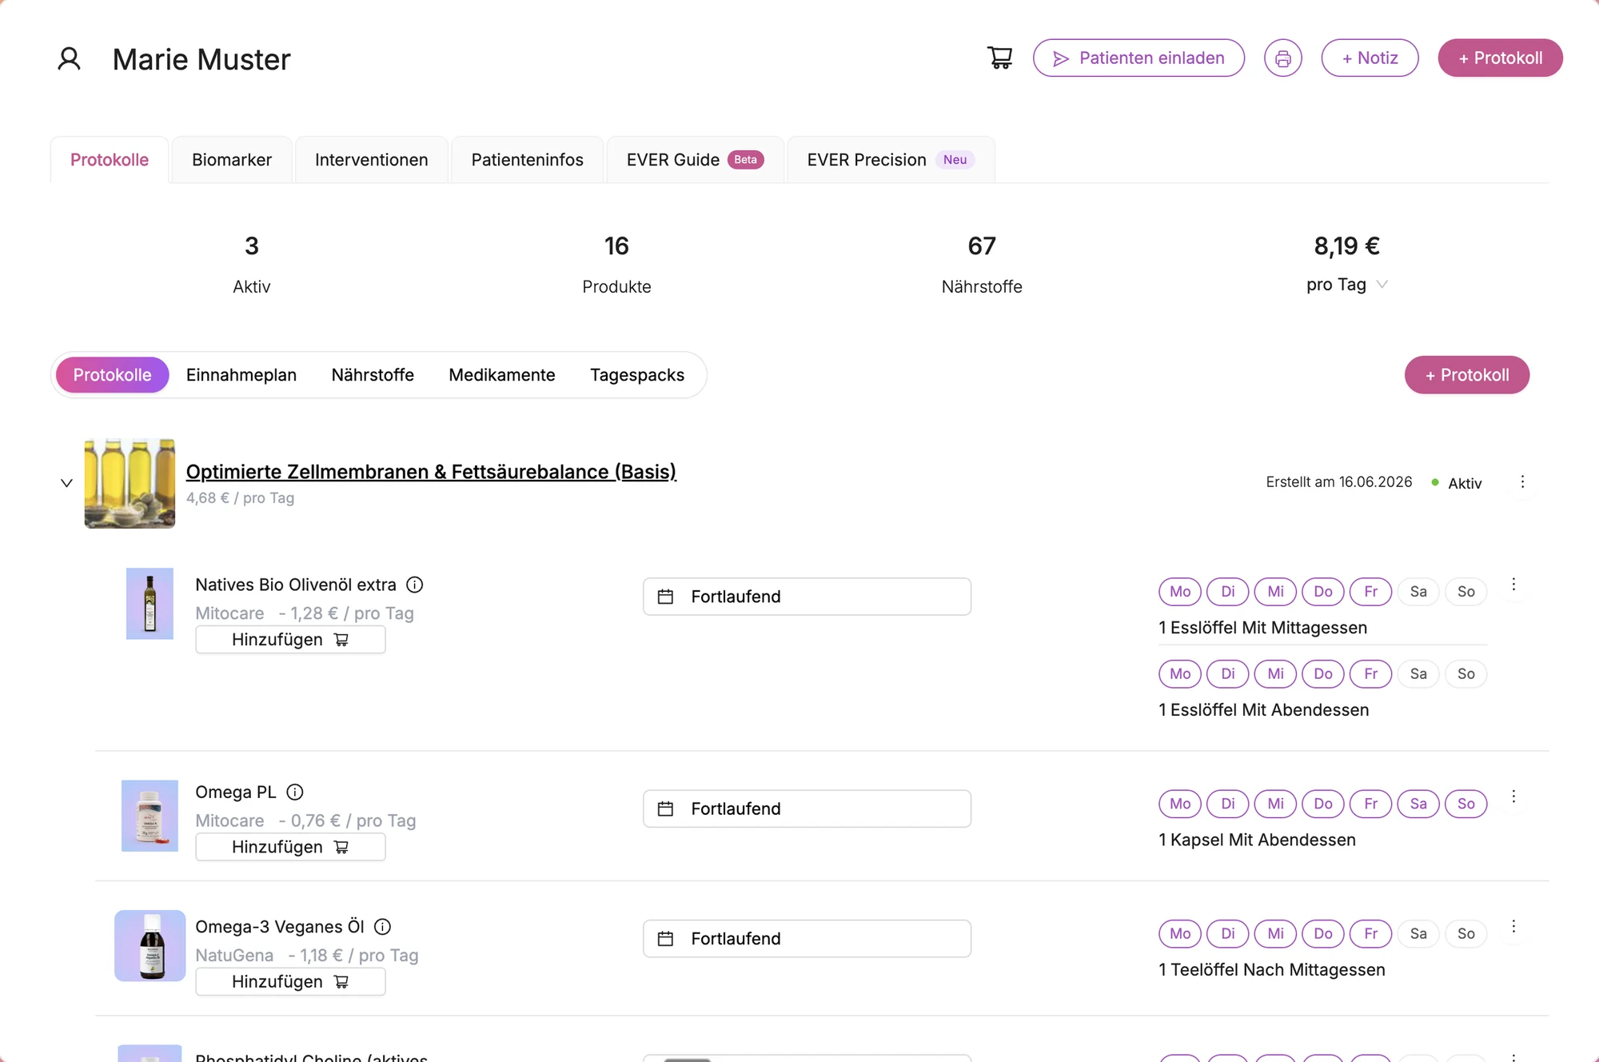Open the pro Tag cost dropdown
The image size is (1599, 1062).
pyautogui.click(x=1347, y=285)
